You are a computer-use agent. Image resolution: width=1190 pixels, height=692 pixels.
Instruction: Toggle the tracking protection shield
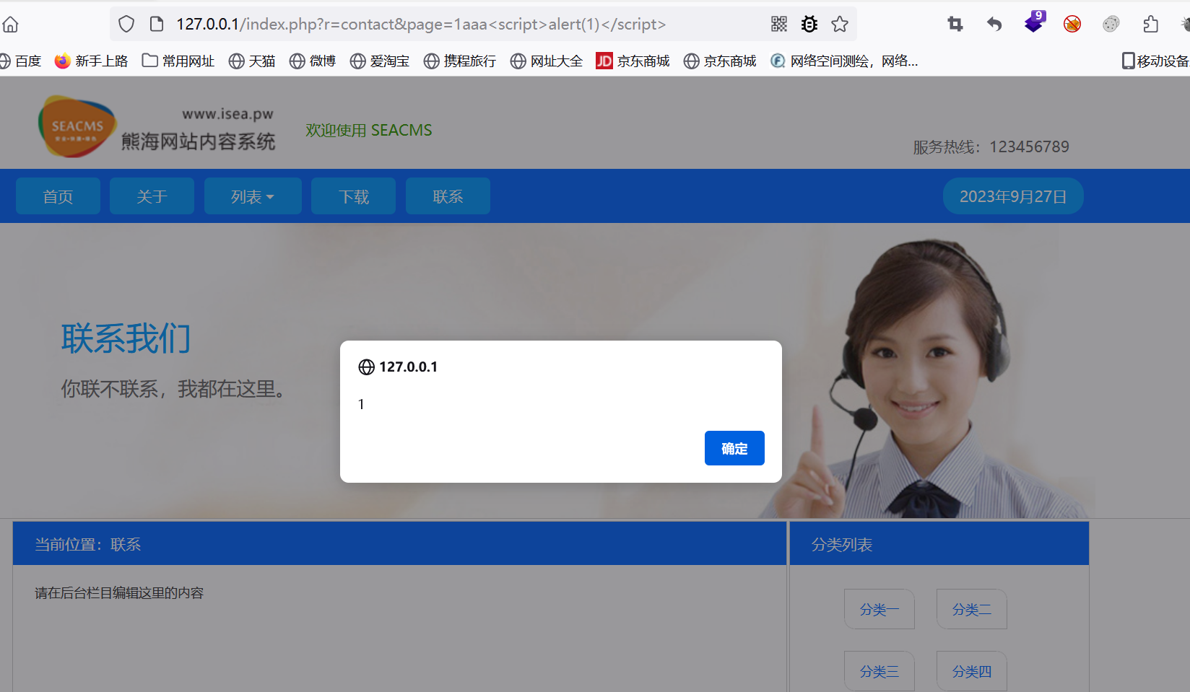pyautogui.click(x=126, y=24)
